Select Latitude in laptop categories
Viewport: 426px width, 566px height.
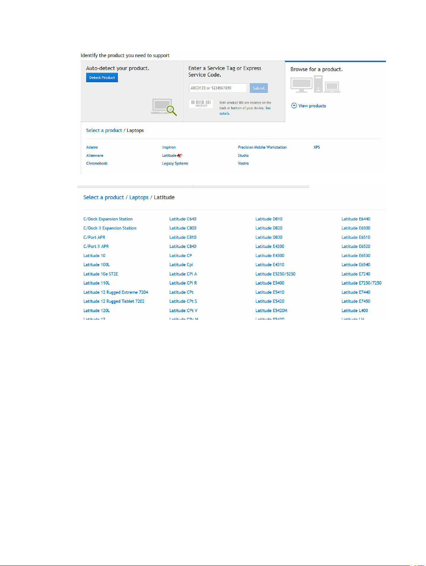(169, 156)
